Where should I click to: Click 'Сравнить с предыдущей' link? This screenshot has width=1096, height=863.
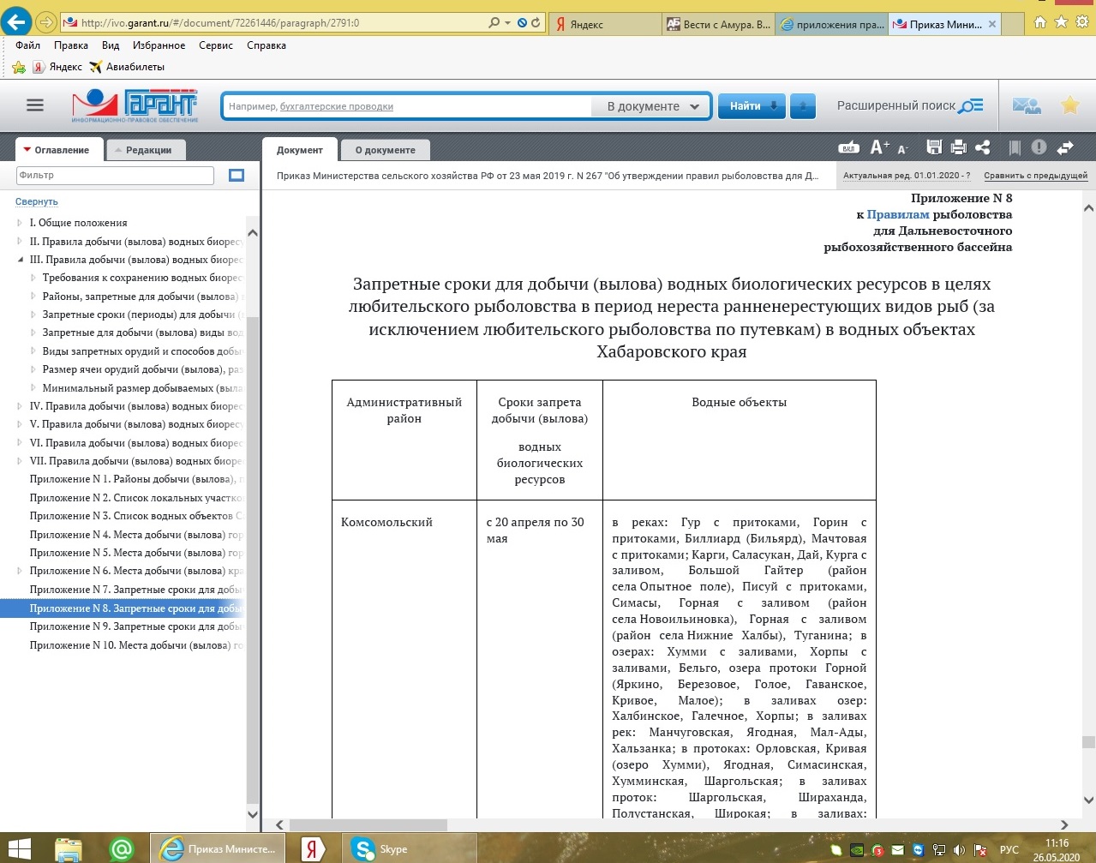1035,176
